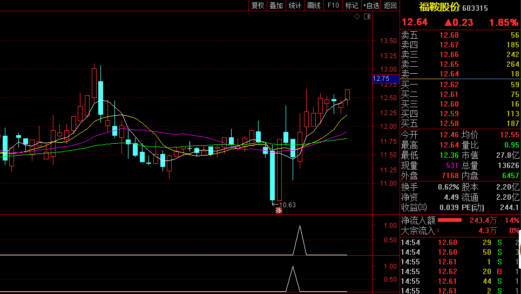Select 买四 bid row at 12.59
The image size is (521, 294).
tap(460, 114)
